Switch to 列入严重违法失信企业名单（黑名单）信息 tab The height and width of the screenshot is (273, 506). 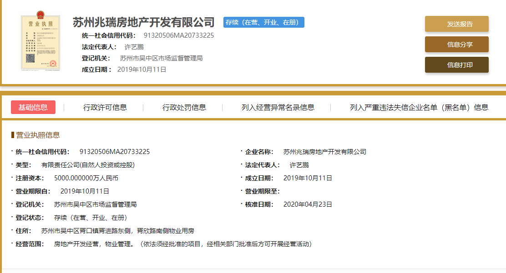[419, 107]
